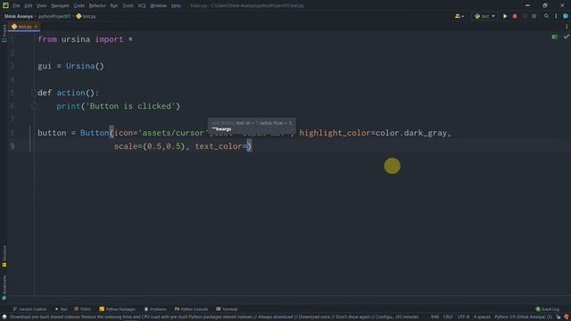Open the Refactor menu
The image size is (571, 321).
point(97,6)
